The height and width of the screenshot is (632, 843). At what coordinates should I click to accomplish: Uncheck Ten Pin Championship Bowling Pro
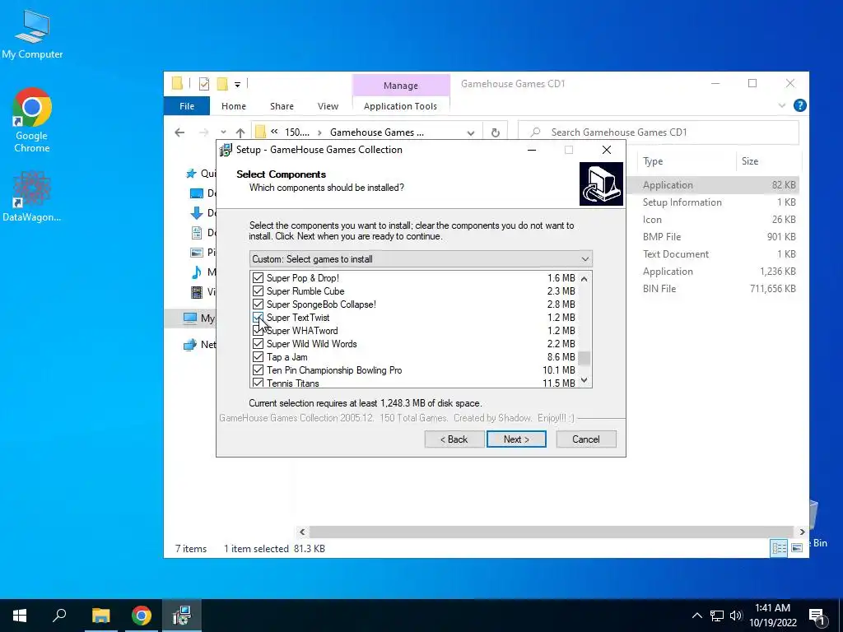[x=258, y=369]
